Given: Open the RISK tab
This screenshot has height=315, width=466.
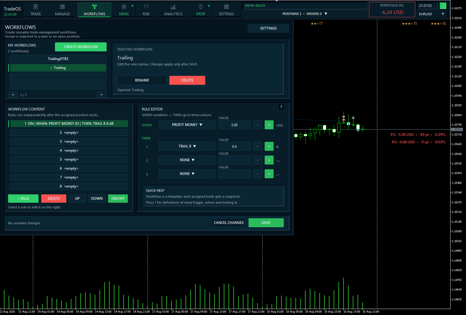Looking at the screenshot, I should coord(146,10).
